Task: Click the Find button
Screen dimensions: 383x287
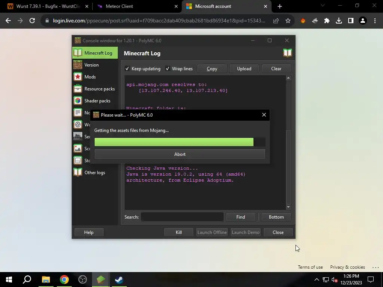Action: (240, 217)
